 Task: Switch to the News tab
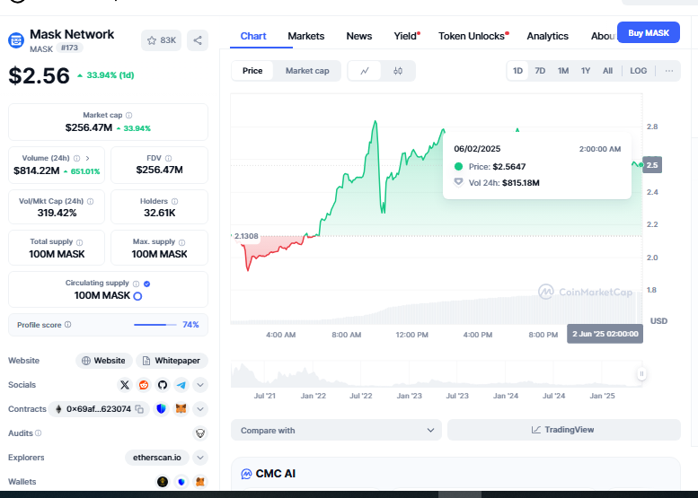pyautogui.click(x=358, y=36)
